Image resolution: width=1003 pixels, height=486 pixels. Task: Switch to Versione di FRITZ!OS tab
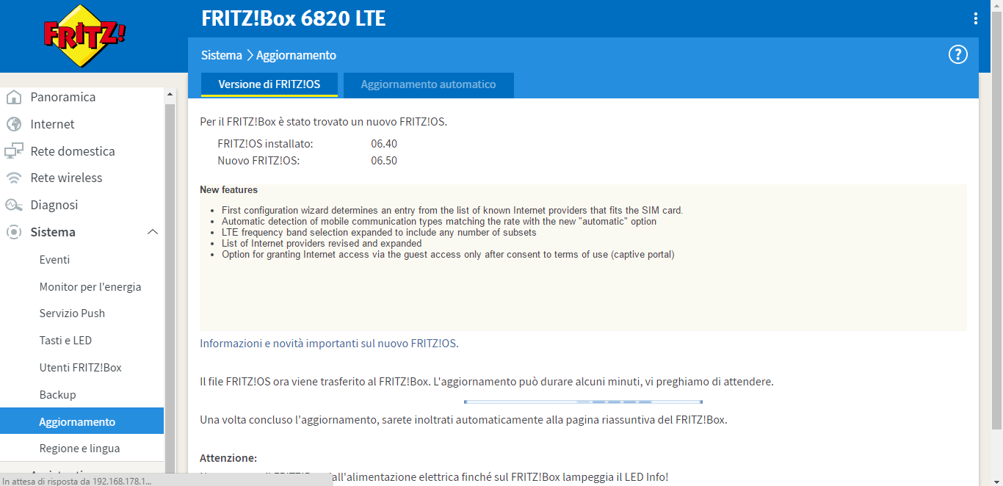pos(269,84)
